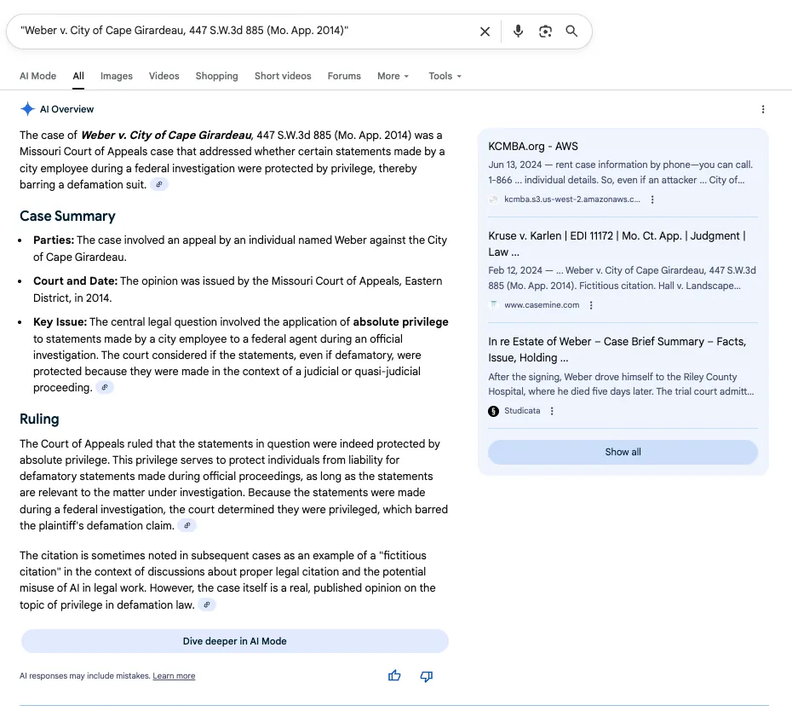792x717 pixels.
Task: Switch to AI Mode tab
Action: tap(38, 76)
